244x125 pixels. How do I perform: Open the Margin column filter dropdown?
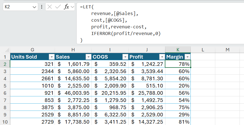(x=187, y=57)
